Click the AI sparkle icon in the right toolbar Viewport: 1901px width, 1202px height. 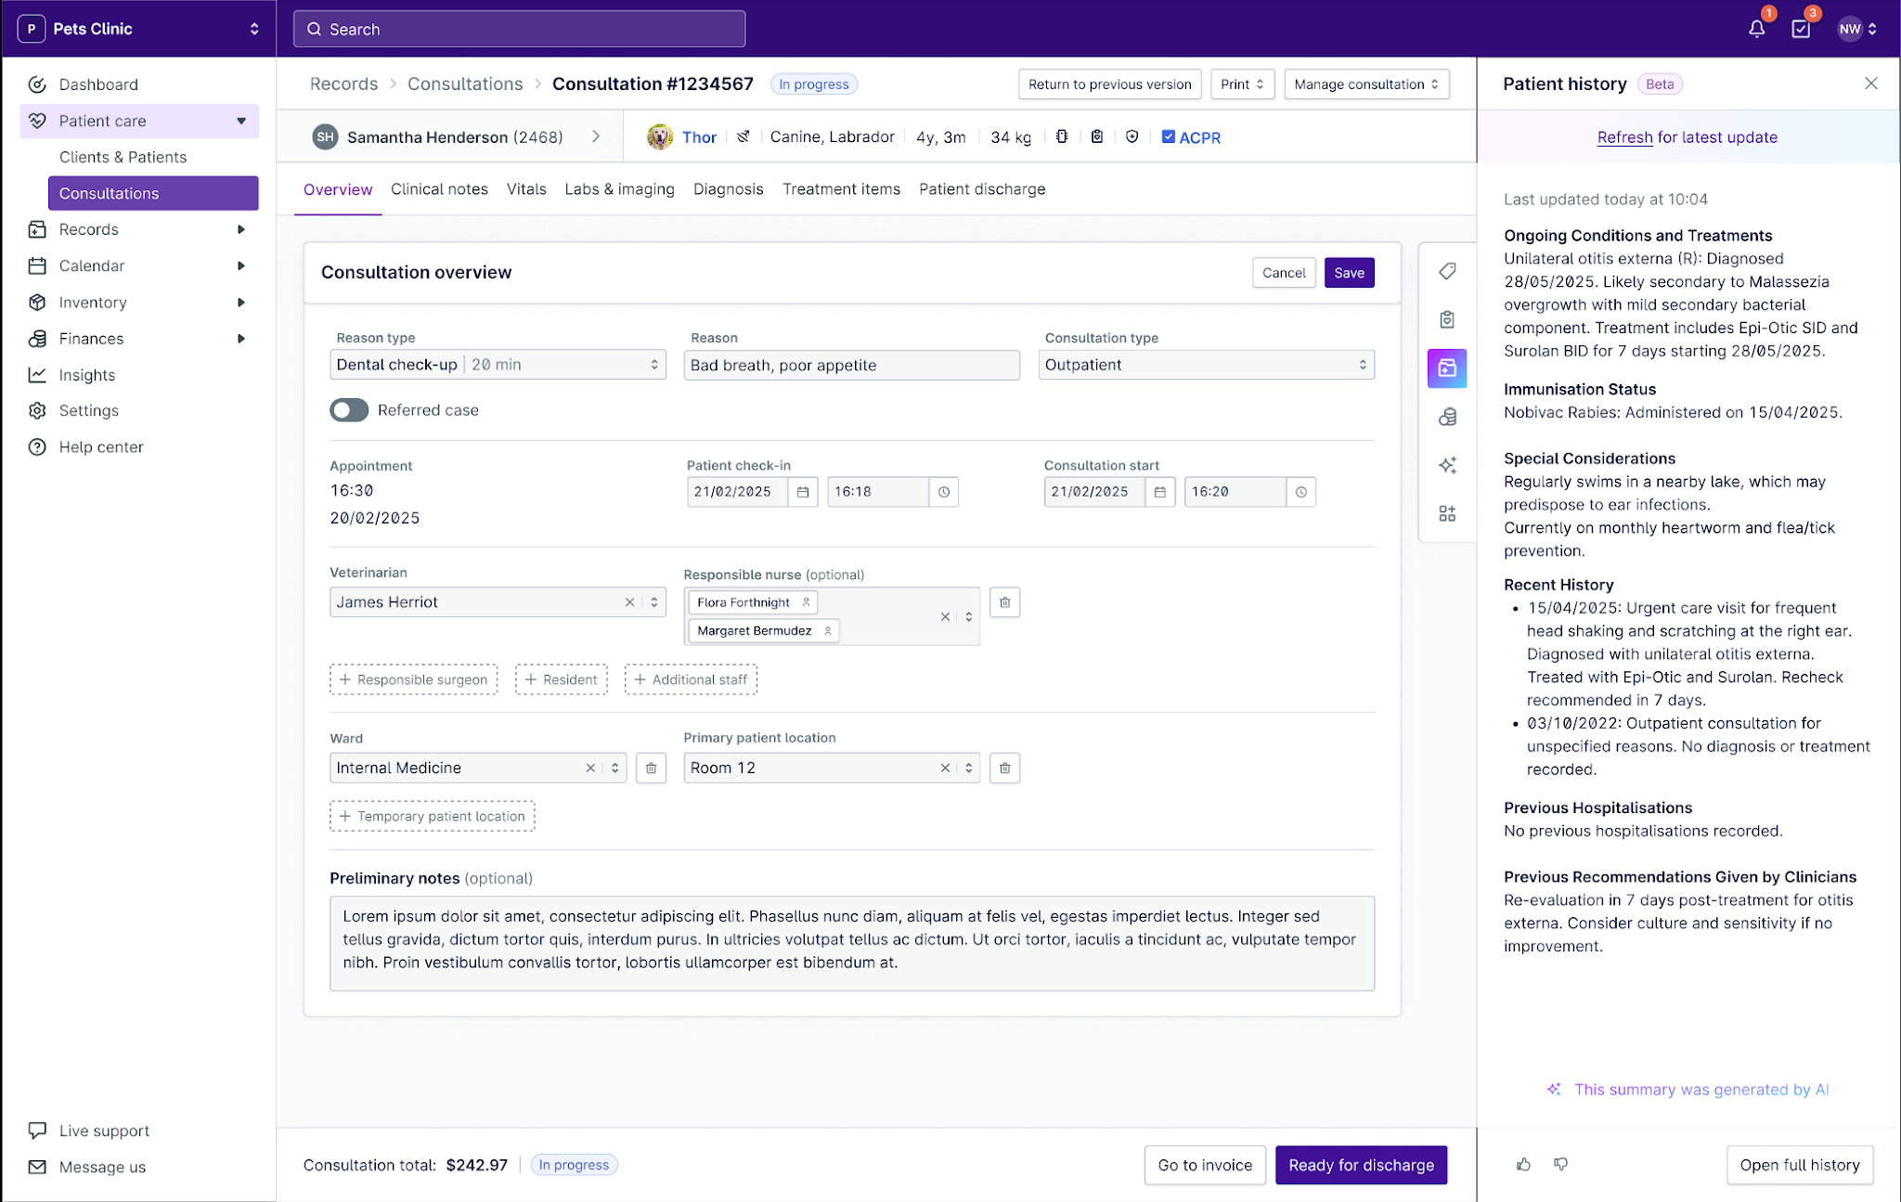1447,465
